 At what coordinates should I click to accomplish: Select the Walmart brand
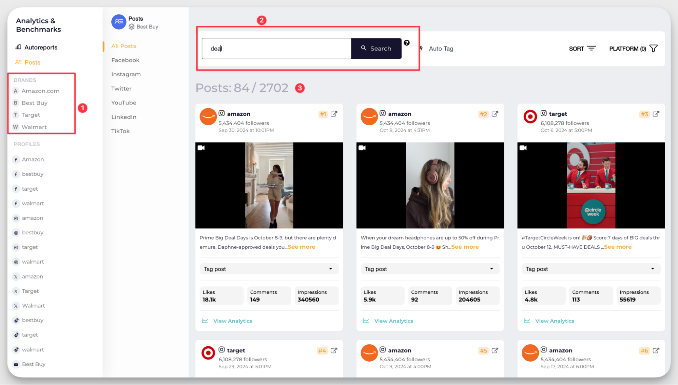[30, 127]
